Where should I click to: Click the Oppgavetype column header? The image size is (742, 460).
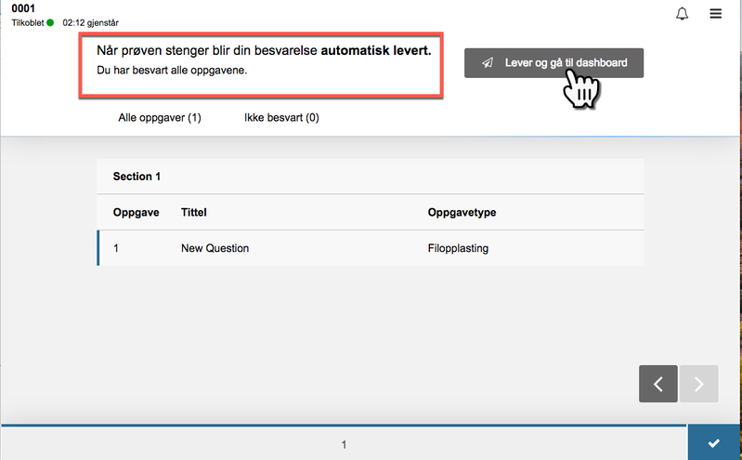[x=462, y=213]
